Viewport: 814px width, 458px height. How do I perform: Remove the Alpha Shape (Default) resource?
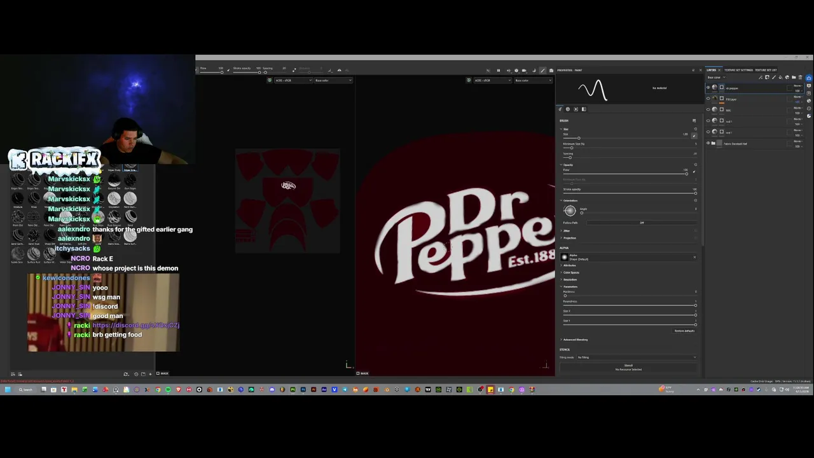tap(694, 257)
